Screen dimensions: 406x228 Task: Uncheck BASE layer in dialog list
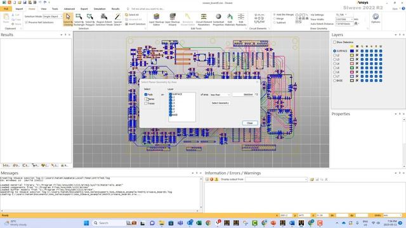(x=171, y=115)
